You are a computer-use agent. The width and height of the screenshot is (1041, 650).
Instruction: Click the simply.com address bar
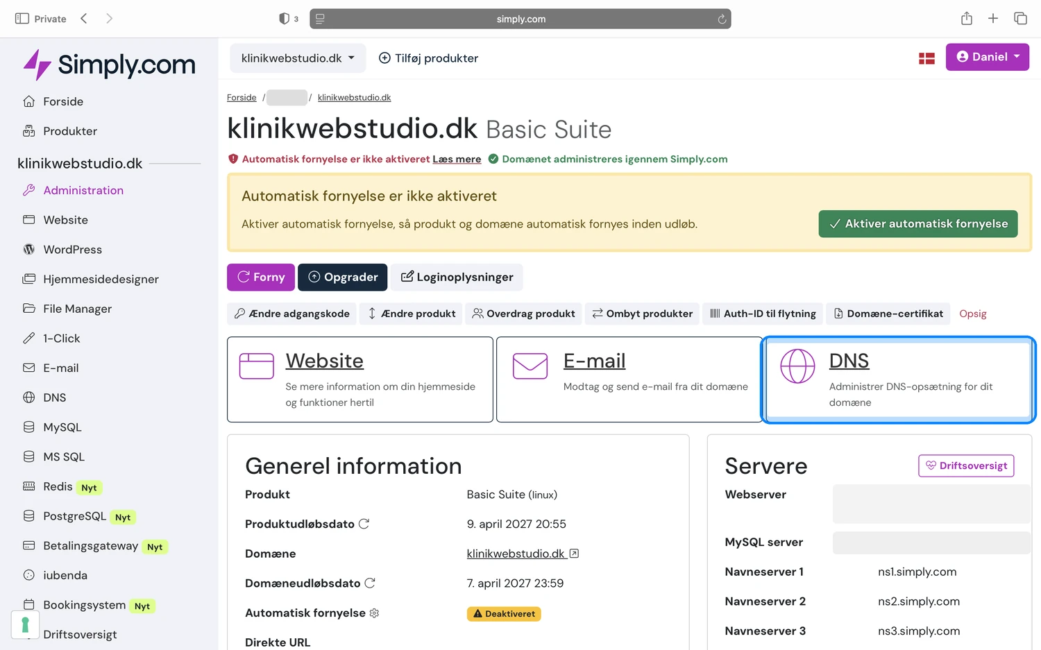click(x=520, y=19)
